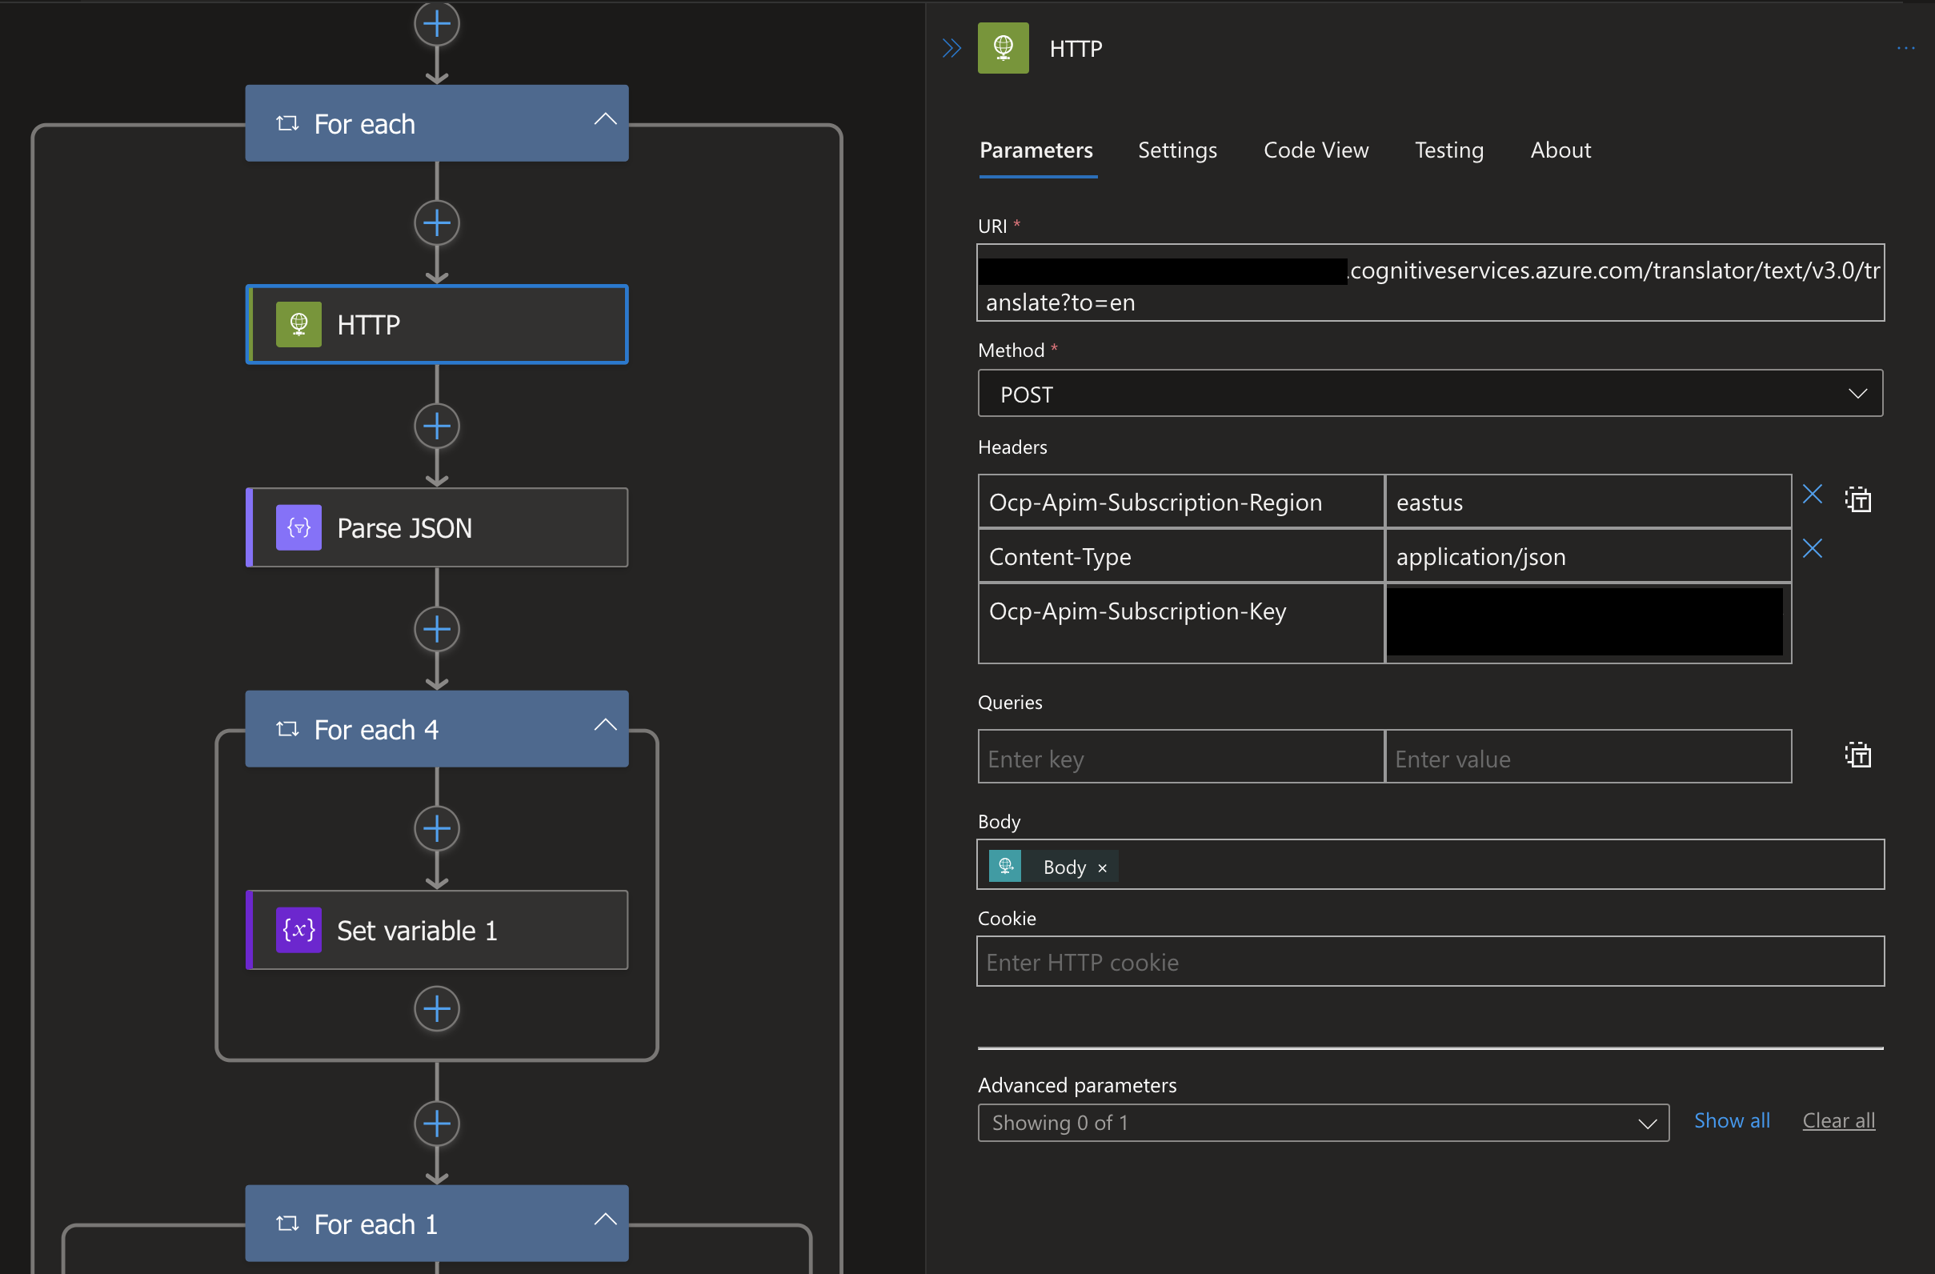Remove the Content-Type header row
Screen dimensions: 1935x1274
pos(1813,549)
